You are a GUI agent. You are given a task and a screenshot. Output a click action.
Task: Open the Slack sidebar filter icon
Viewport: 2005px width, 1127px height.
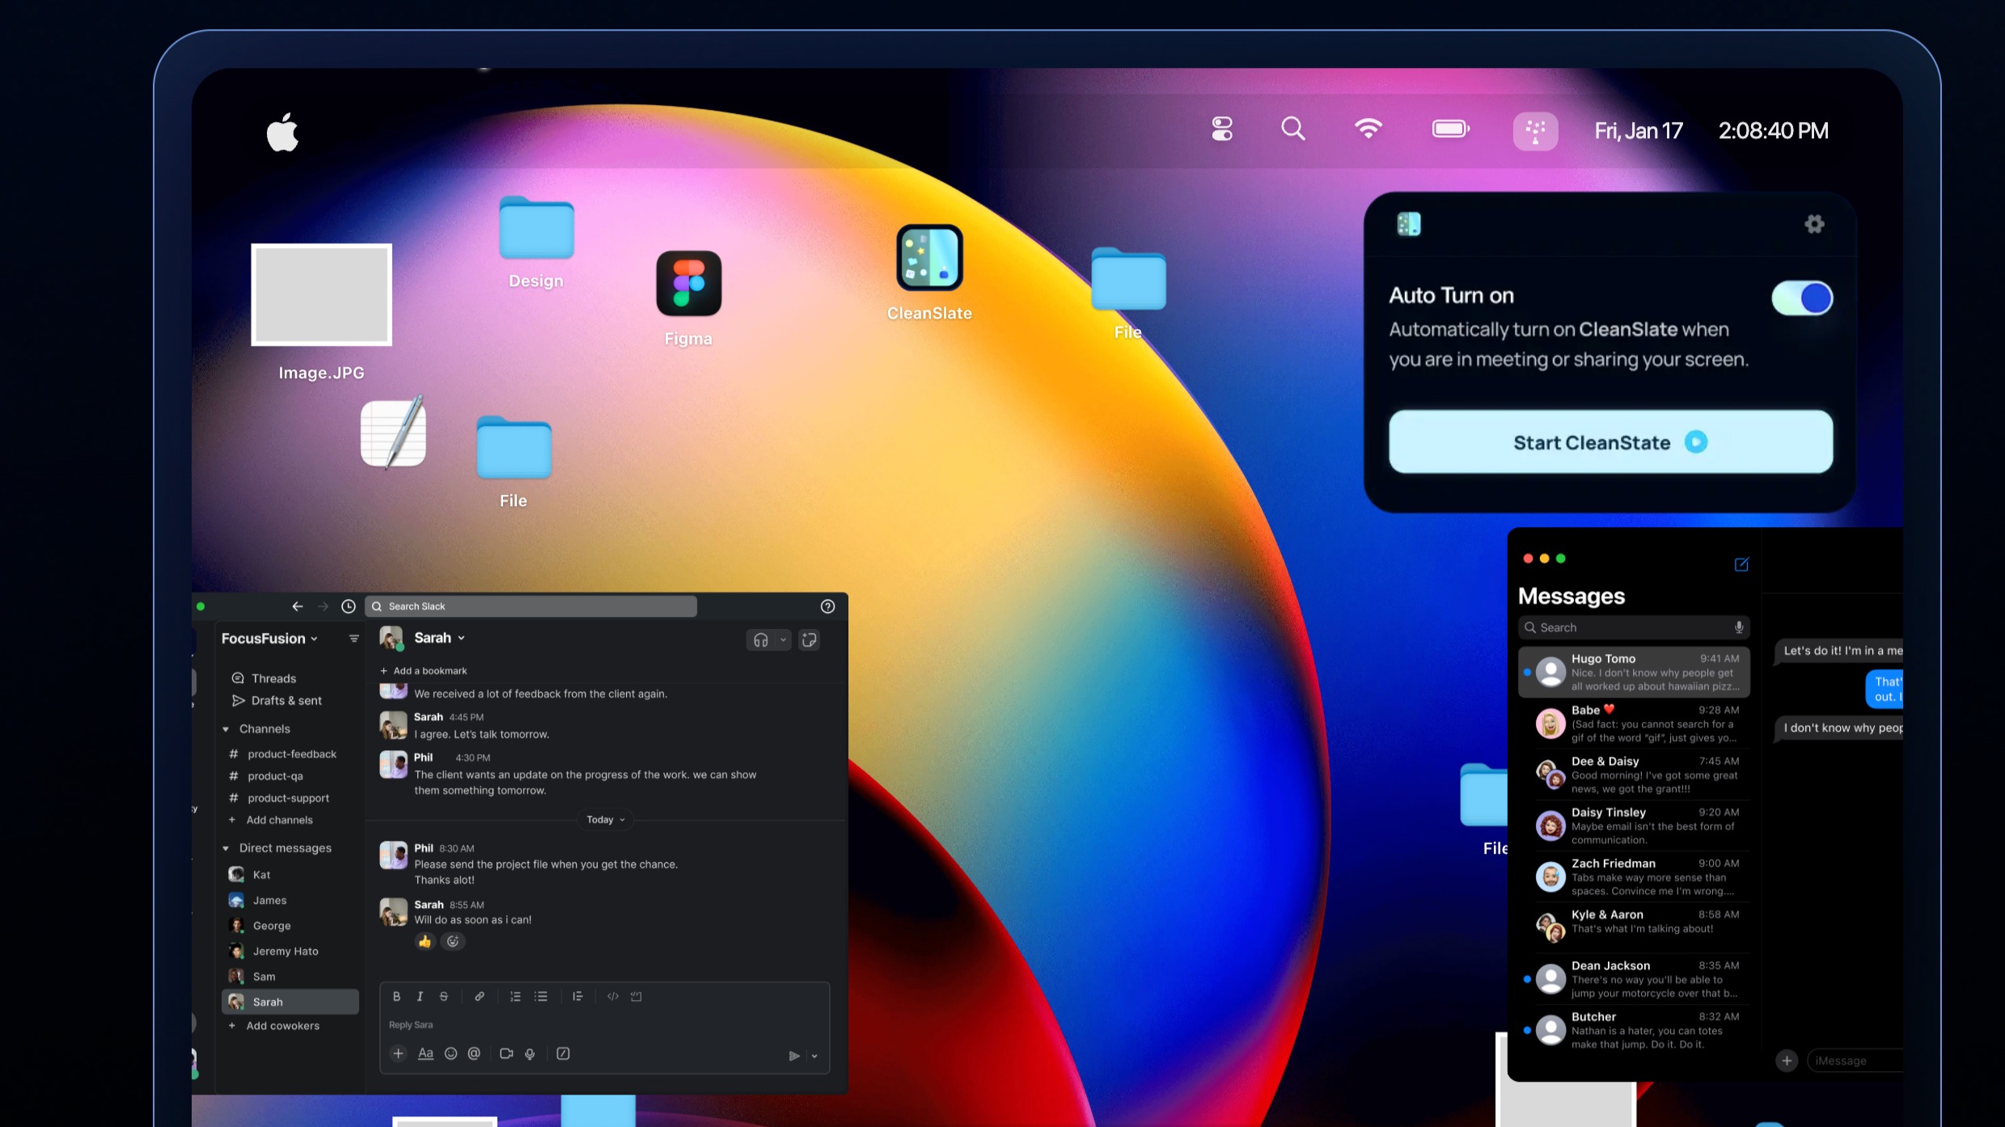click(x=353, y=639)
